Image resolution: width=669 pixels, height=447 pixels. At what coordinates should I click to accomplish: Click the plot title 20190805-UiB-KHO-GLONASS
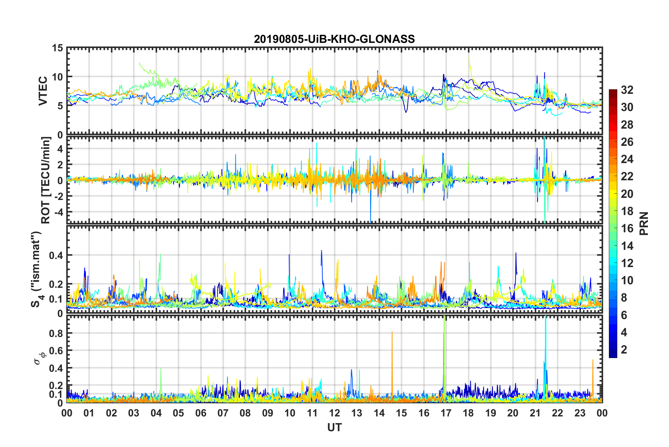pos(334,39)
